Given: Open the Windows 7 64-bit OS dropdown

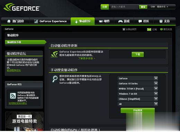Looking at the screenshot, I should [138, 94].
